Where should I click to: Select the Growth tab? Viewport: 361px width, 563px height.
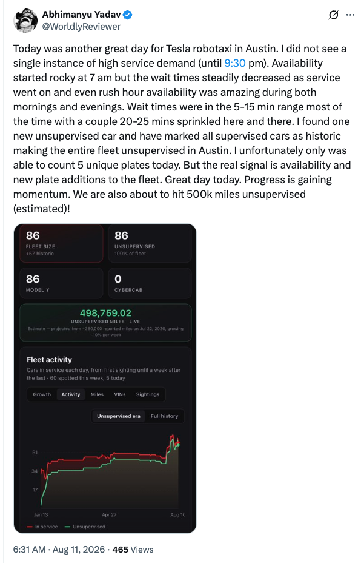pos(42,394)
